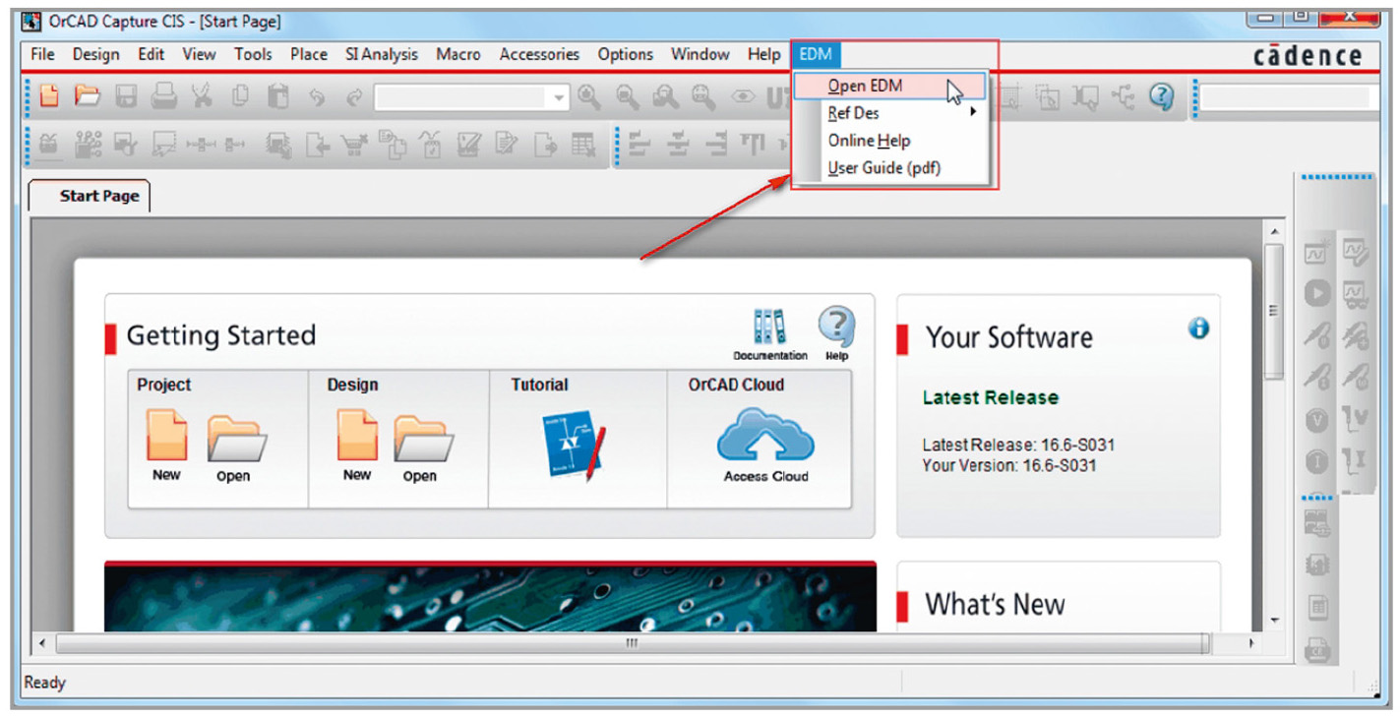Click the New simulation profile icon
The width and height of the screenshot is (1400, 717).
(x=1317, y=253)
